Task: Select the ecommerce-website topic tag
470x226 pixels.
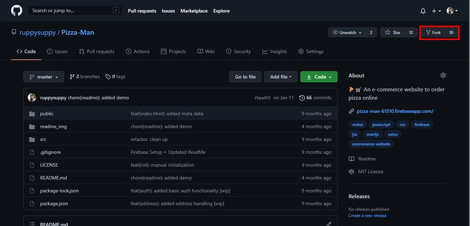Action: pos(371,144)
